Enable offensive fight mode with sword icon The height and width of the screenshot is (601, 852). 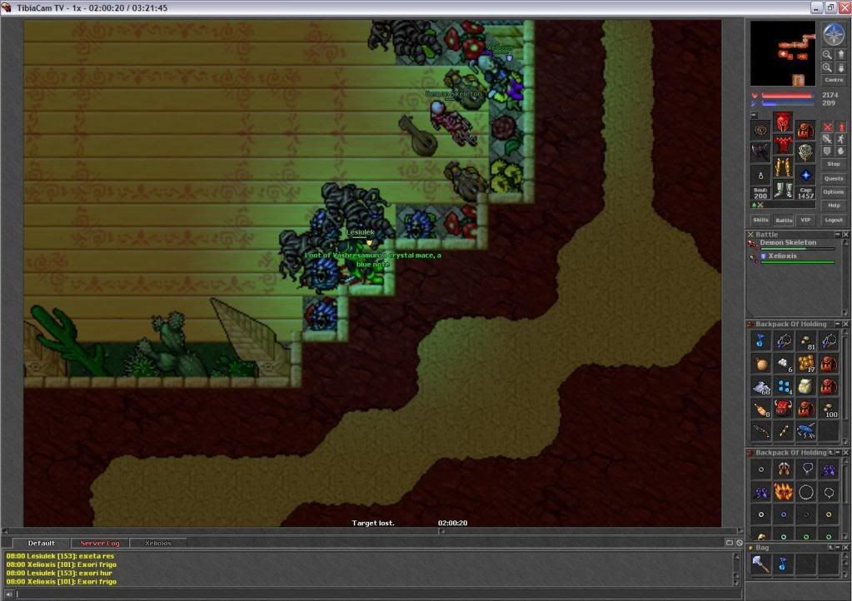[827, 139]
